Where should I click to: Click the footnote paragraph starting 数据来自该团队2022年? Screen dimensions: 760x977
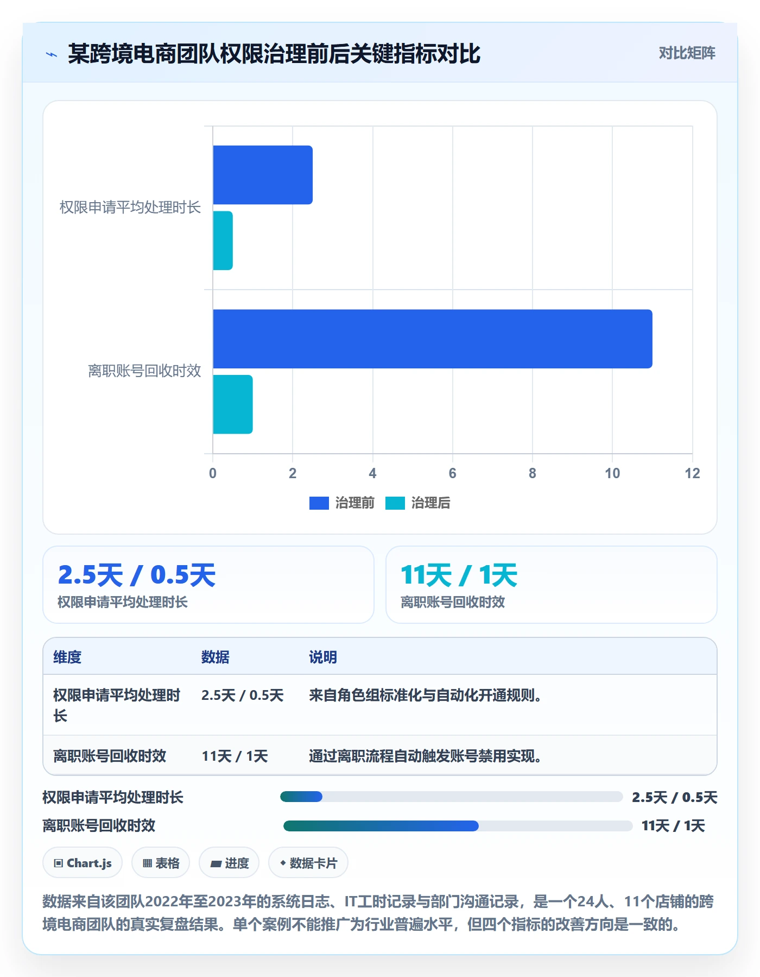[378, 913]
